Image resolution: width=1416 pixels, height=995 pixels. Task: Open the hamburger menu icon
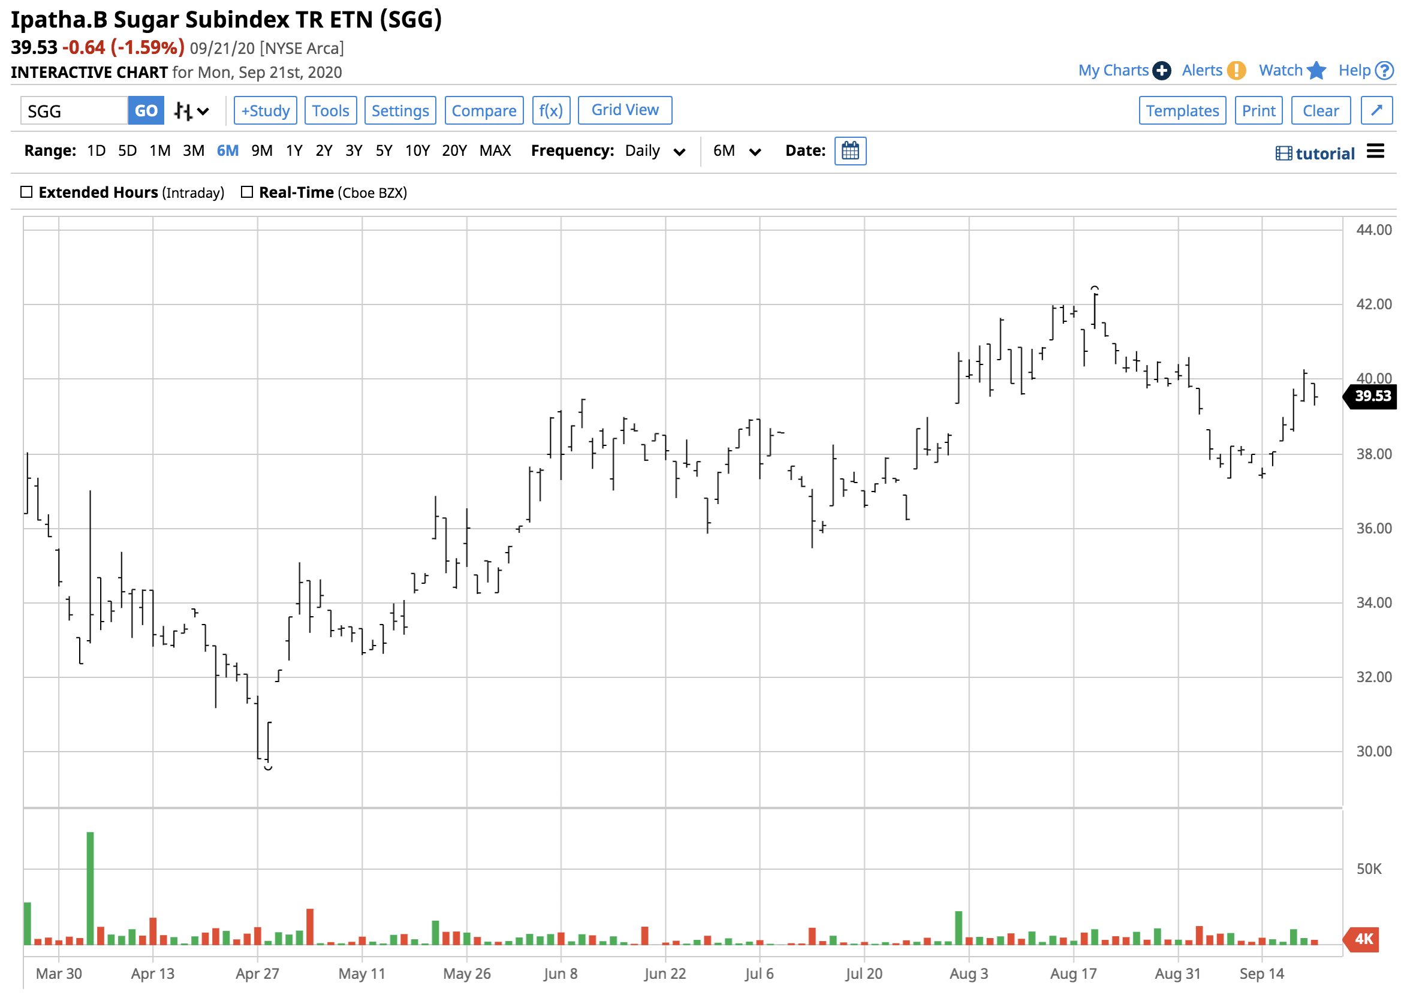click(x=1375, y=151)
